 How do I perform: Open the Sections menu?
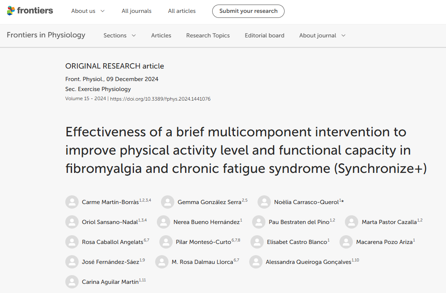click(x=119, y=35)
